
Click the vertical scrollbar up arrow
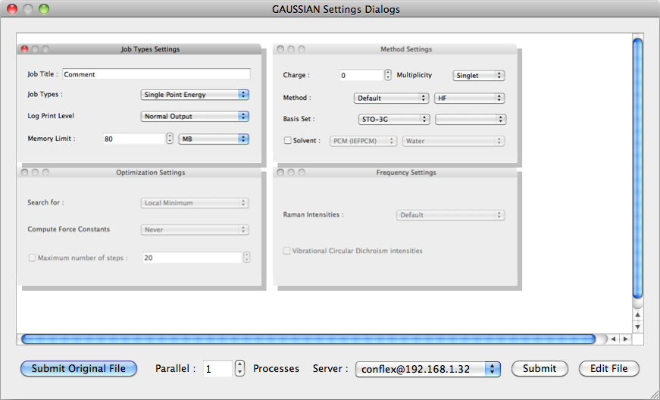click(x=638, y=314)
